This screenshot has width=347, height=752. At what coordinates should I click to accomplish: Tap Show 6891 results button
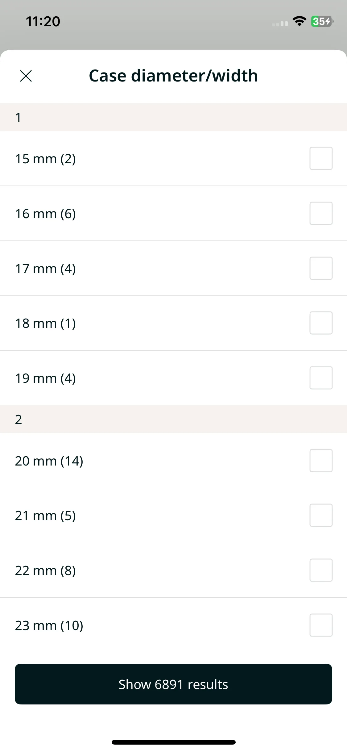173,684
